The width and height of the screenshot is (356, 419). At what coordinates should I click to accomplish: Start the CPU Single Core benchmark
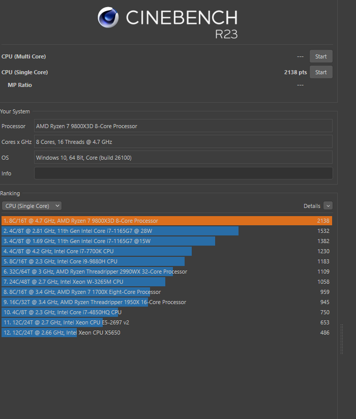[x=321, y=72]
